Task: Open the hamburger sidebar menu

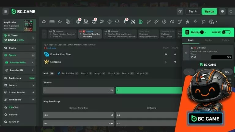Action: [x=6, y=12]
